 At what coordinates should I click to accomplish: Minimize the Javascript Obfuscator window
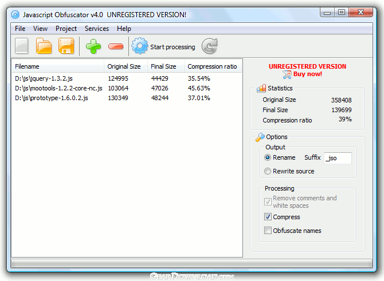point(327,13)
